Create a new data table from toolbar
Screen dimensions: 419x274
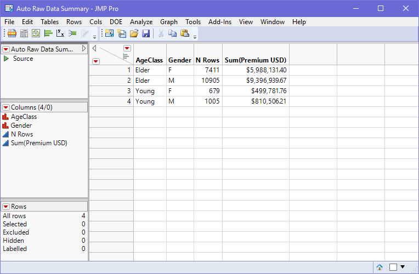(109, 33)
